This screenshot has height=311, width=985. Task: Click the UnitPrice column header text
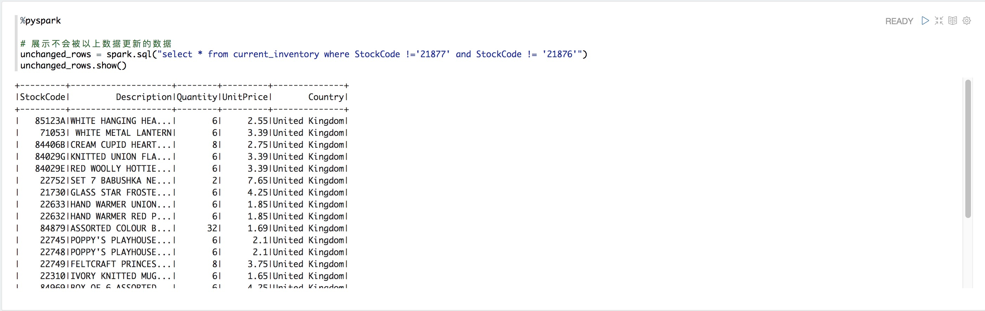pos(245,97)
